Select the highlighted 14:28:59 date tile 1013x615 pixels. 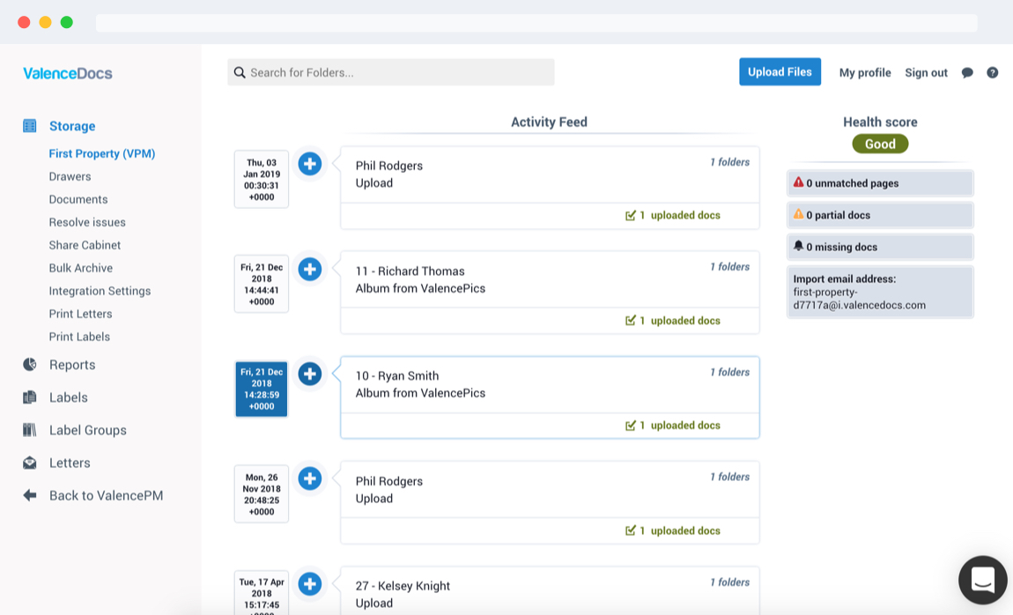[x=262, y=389]
